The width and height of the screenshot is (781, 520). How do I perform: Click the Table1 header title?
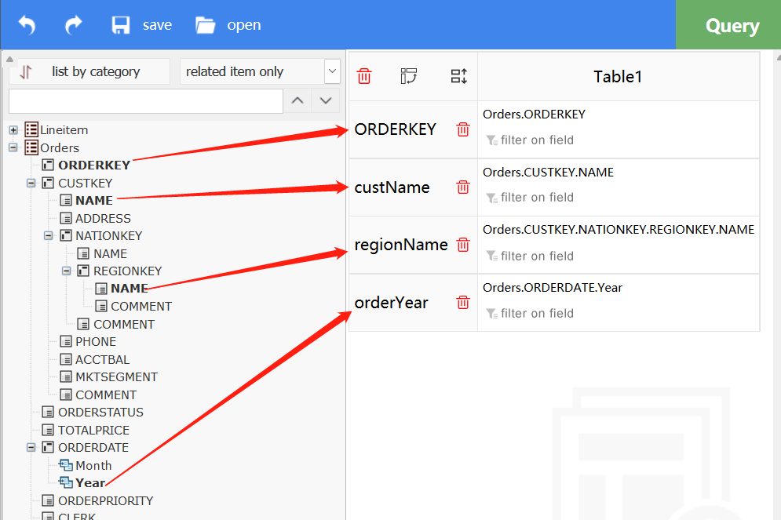pyautogui.click(x=618, y=77)
